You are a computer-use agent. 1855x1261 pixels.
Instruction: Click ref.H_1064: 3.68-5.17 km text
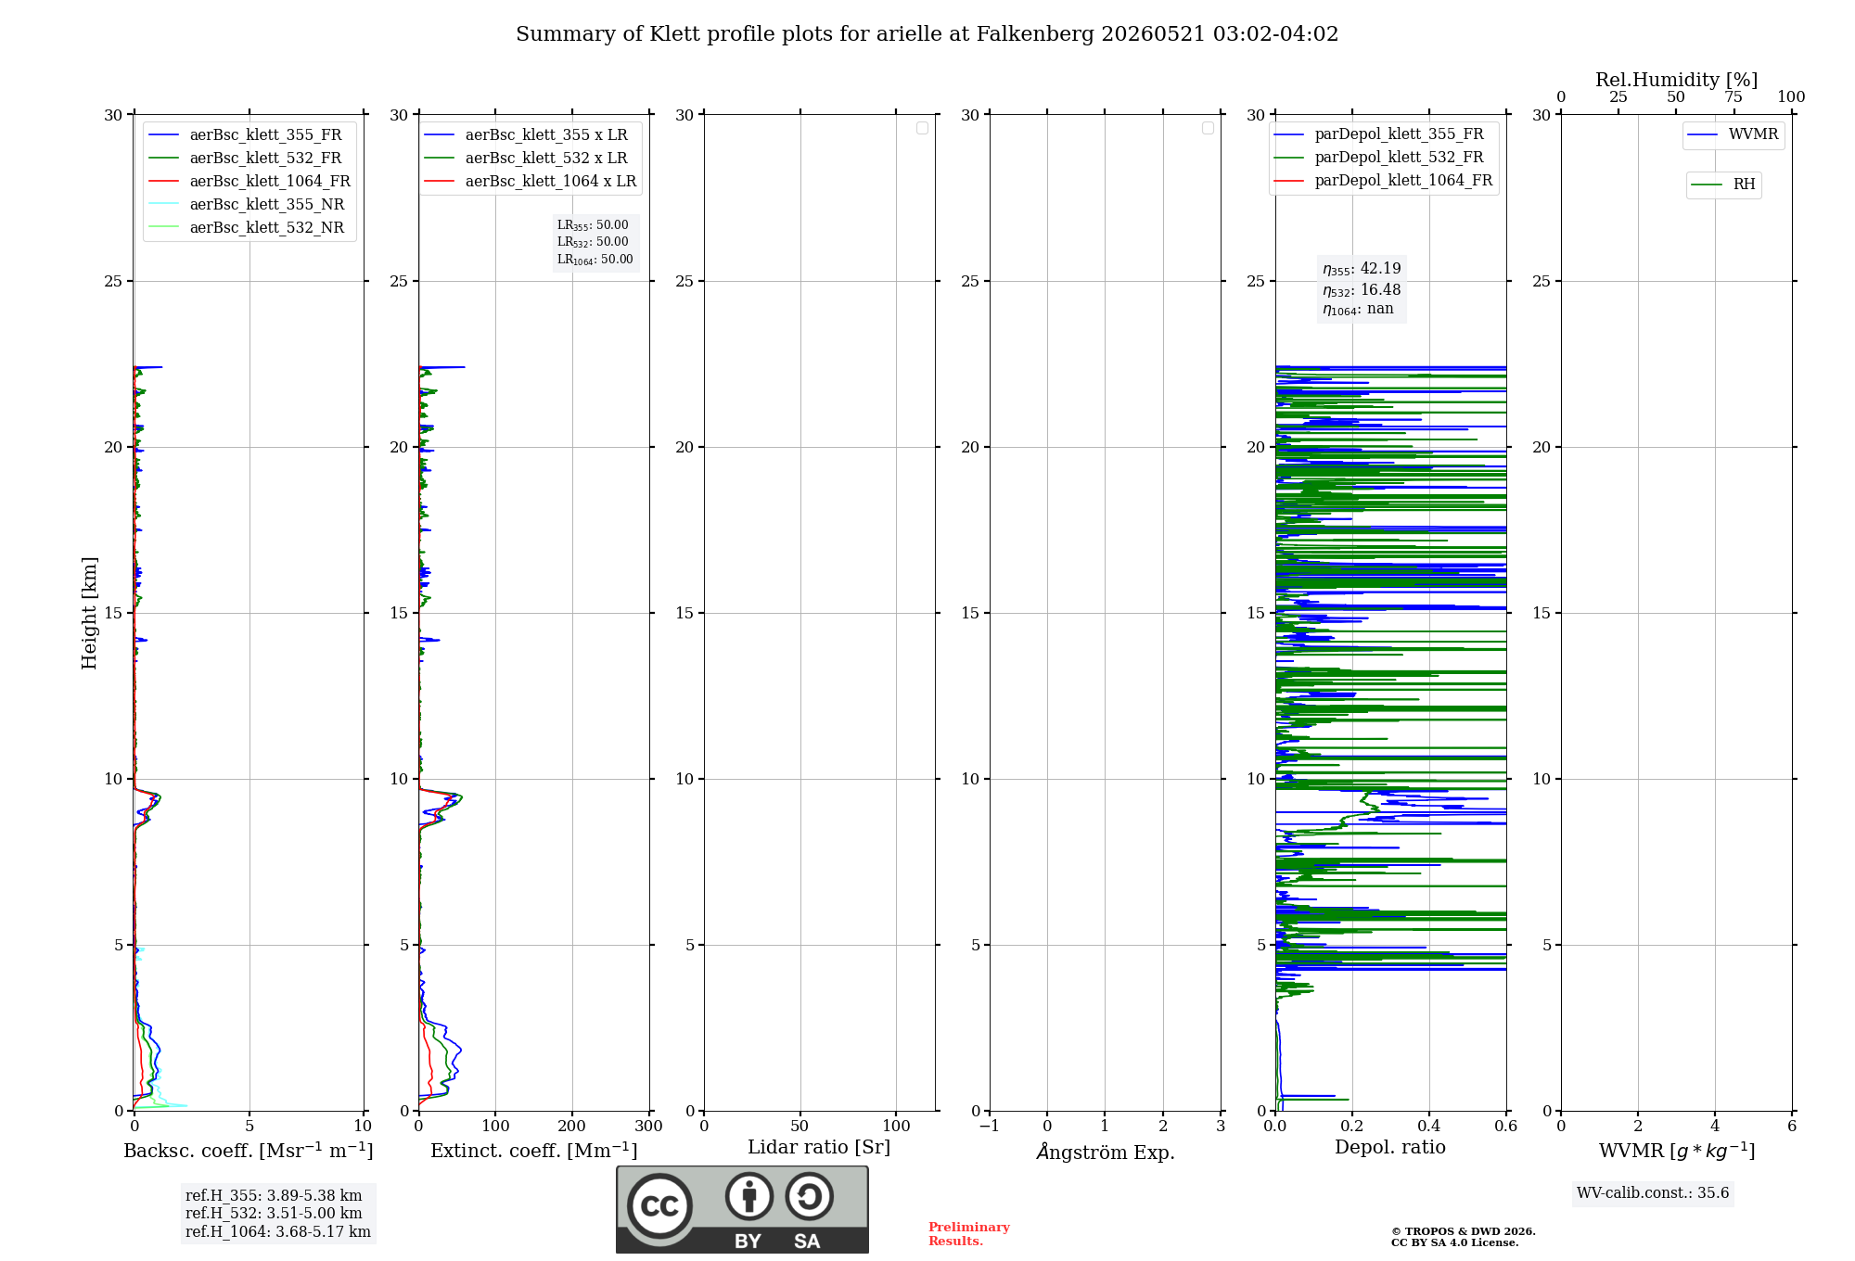[278, 1232]
